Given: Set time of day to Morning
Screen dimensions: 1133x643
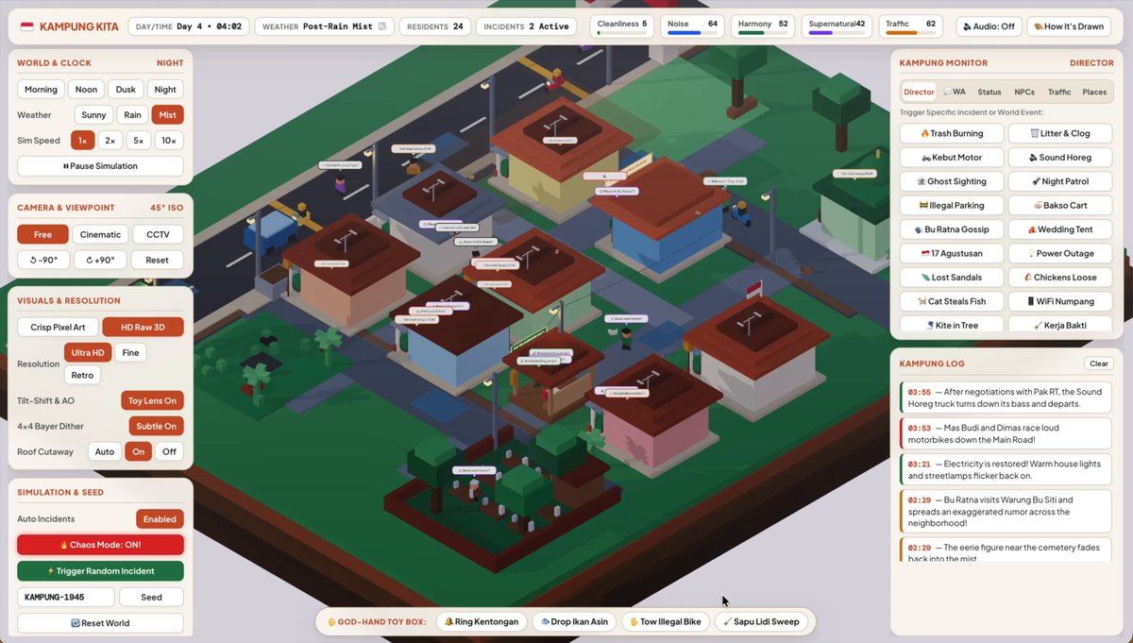Looking at the screenshot, I should [x=41, y=90].
